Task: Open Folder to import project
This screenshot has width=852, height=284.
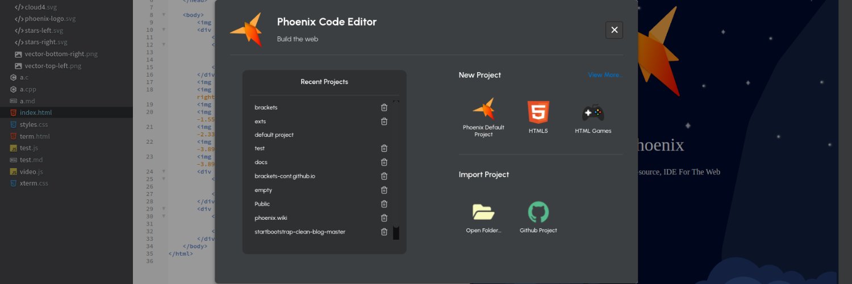Action: [483, 218]
